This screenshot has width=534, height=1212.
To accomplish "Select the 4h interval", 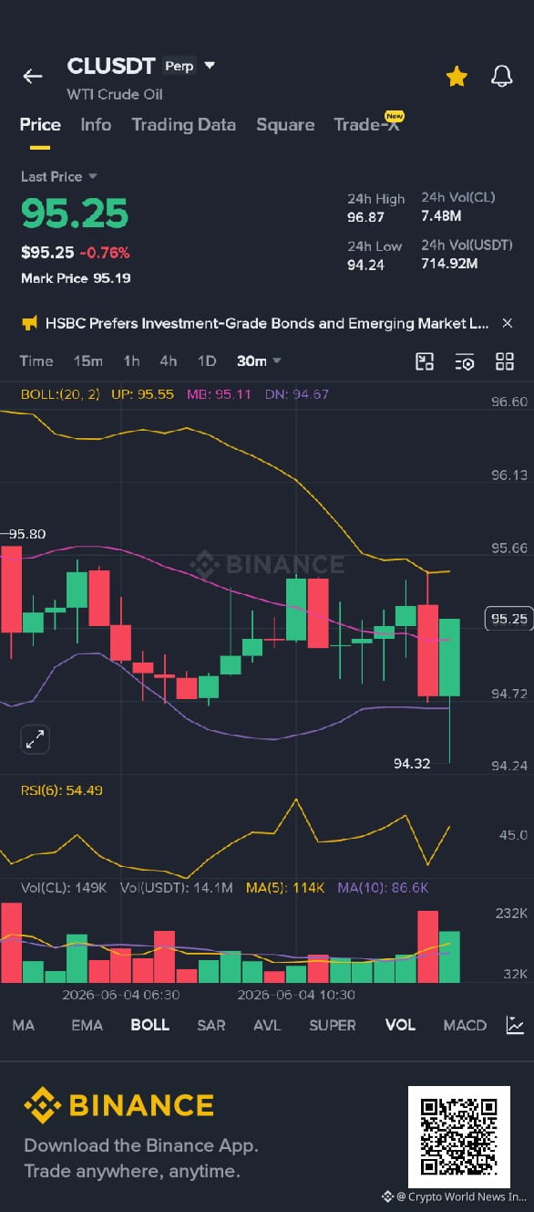I will pos(169,361).
